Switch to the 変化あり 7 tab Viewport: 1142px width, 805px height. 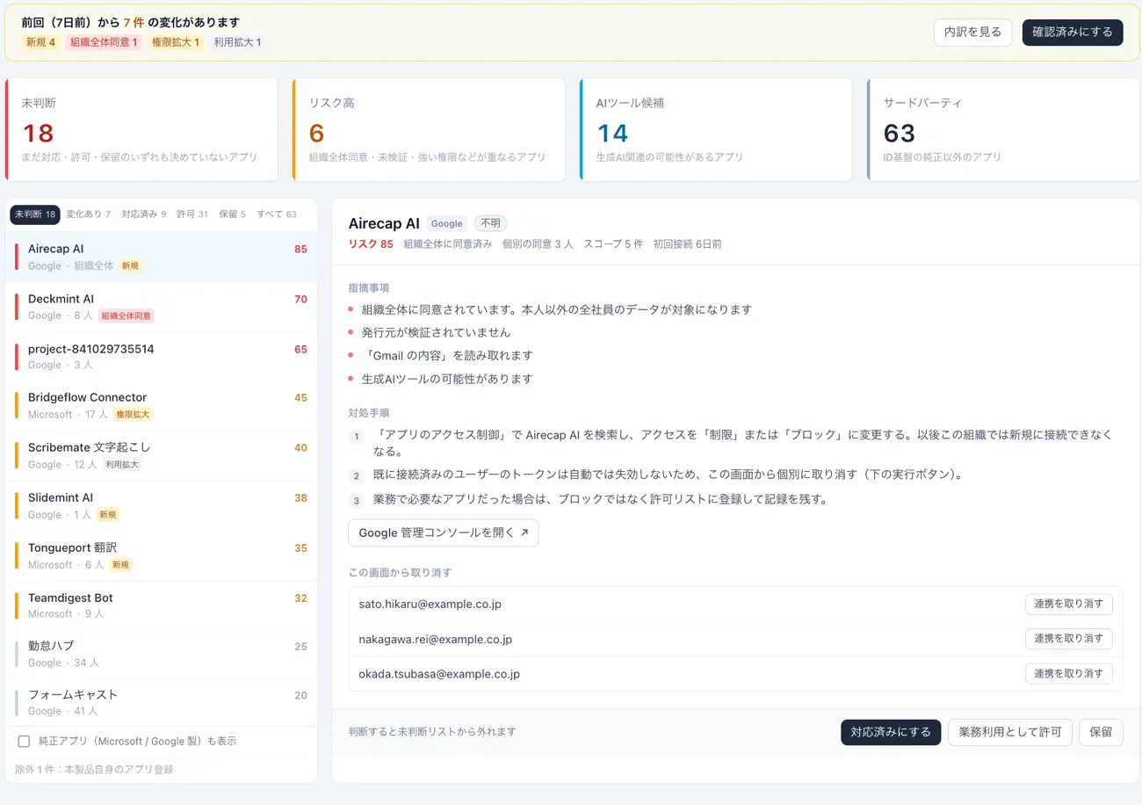89,214
